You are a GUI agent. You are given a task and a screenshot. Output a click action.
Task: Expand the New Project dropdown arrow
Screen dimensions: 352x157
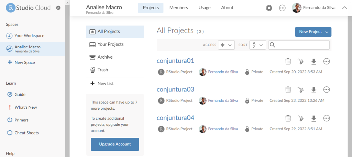click(x=327, y=32)
